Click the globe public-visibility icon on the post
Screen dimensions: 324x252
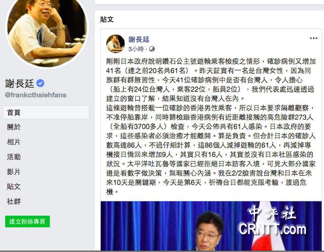152,49
